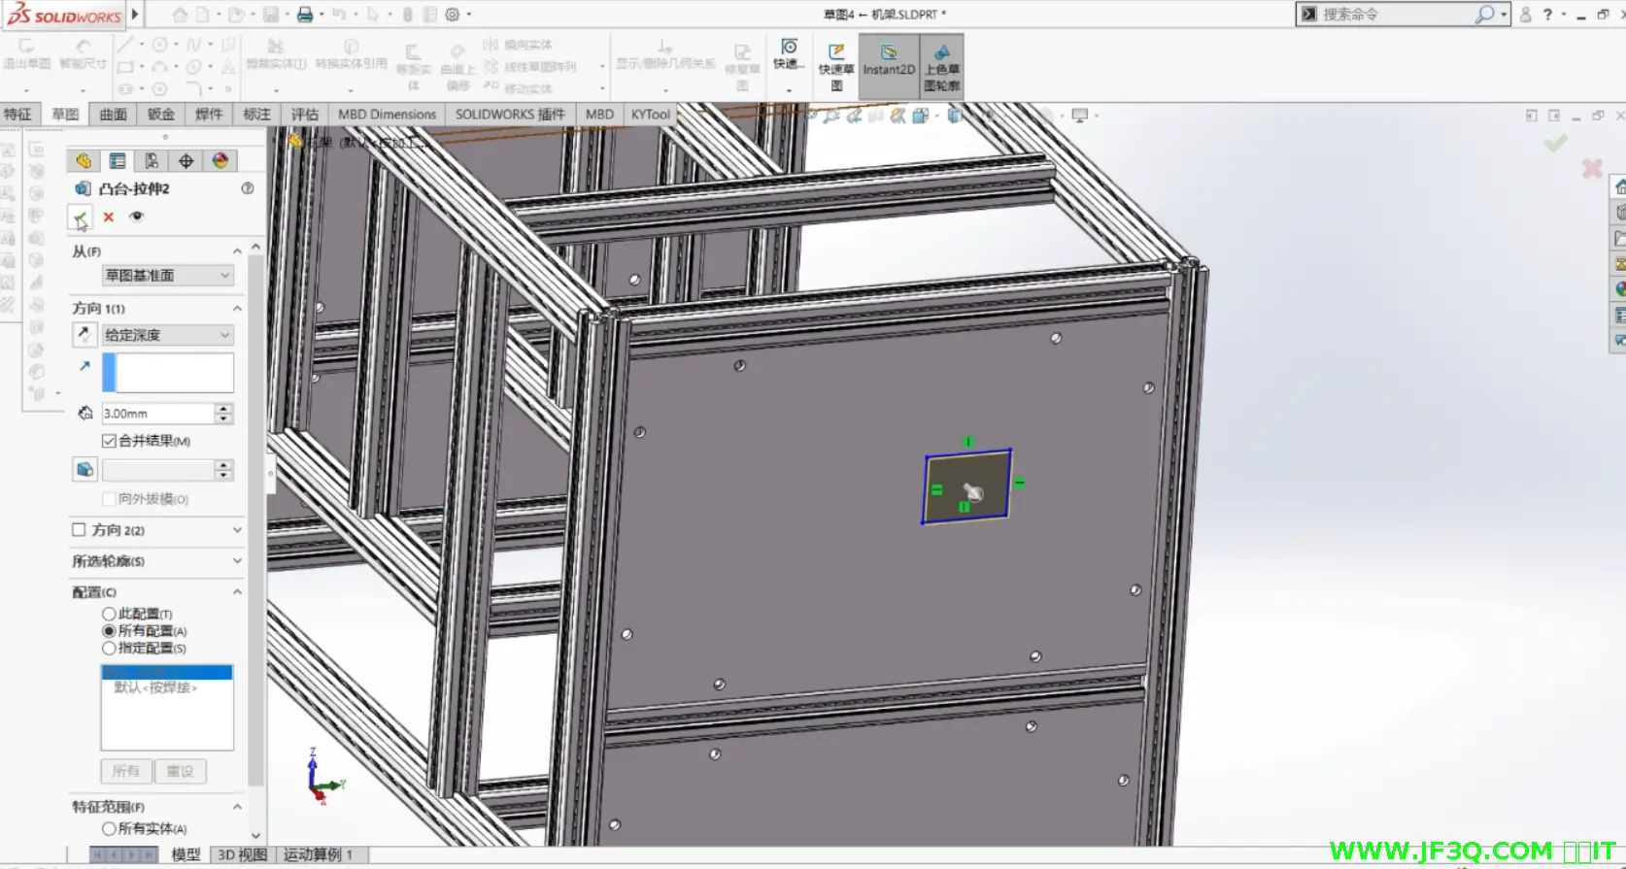Select 此配置 radio button
Viewport: 1626px width, 869px height.
pos(109,614)
